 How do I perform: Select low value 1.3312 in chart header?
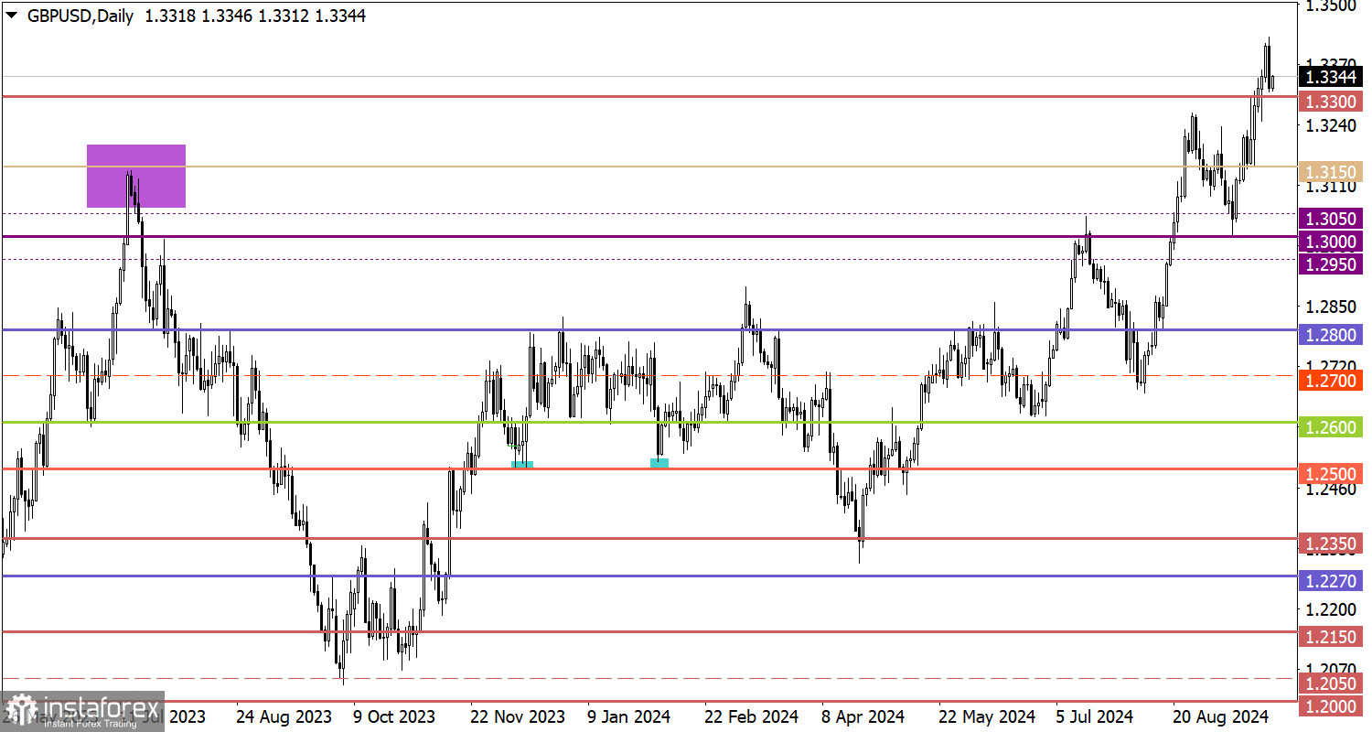tap(284, 16)
